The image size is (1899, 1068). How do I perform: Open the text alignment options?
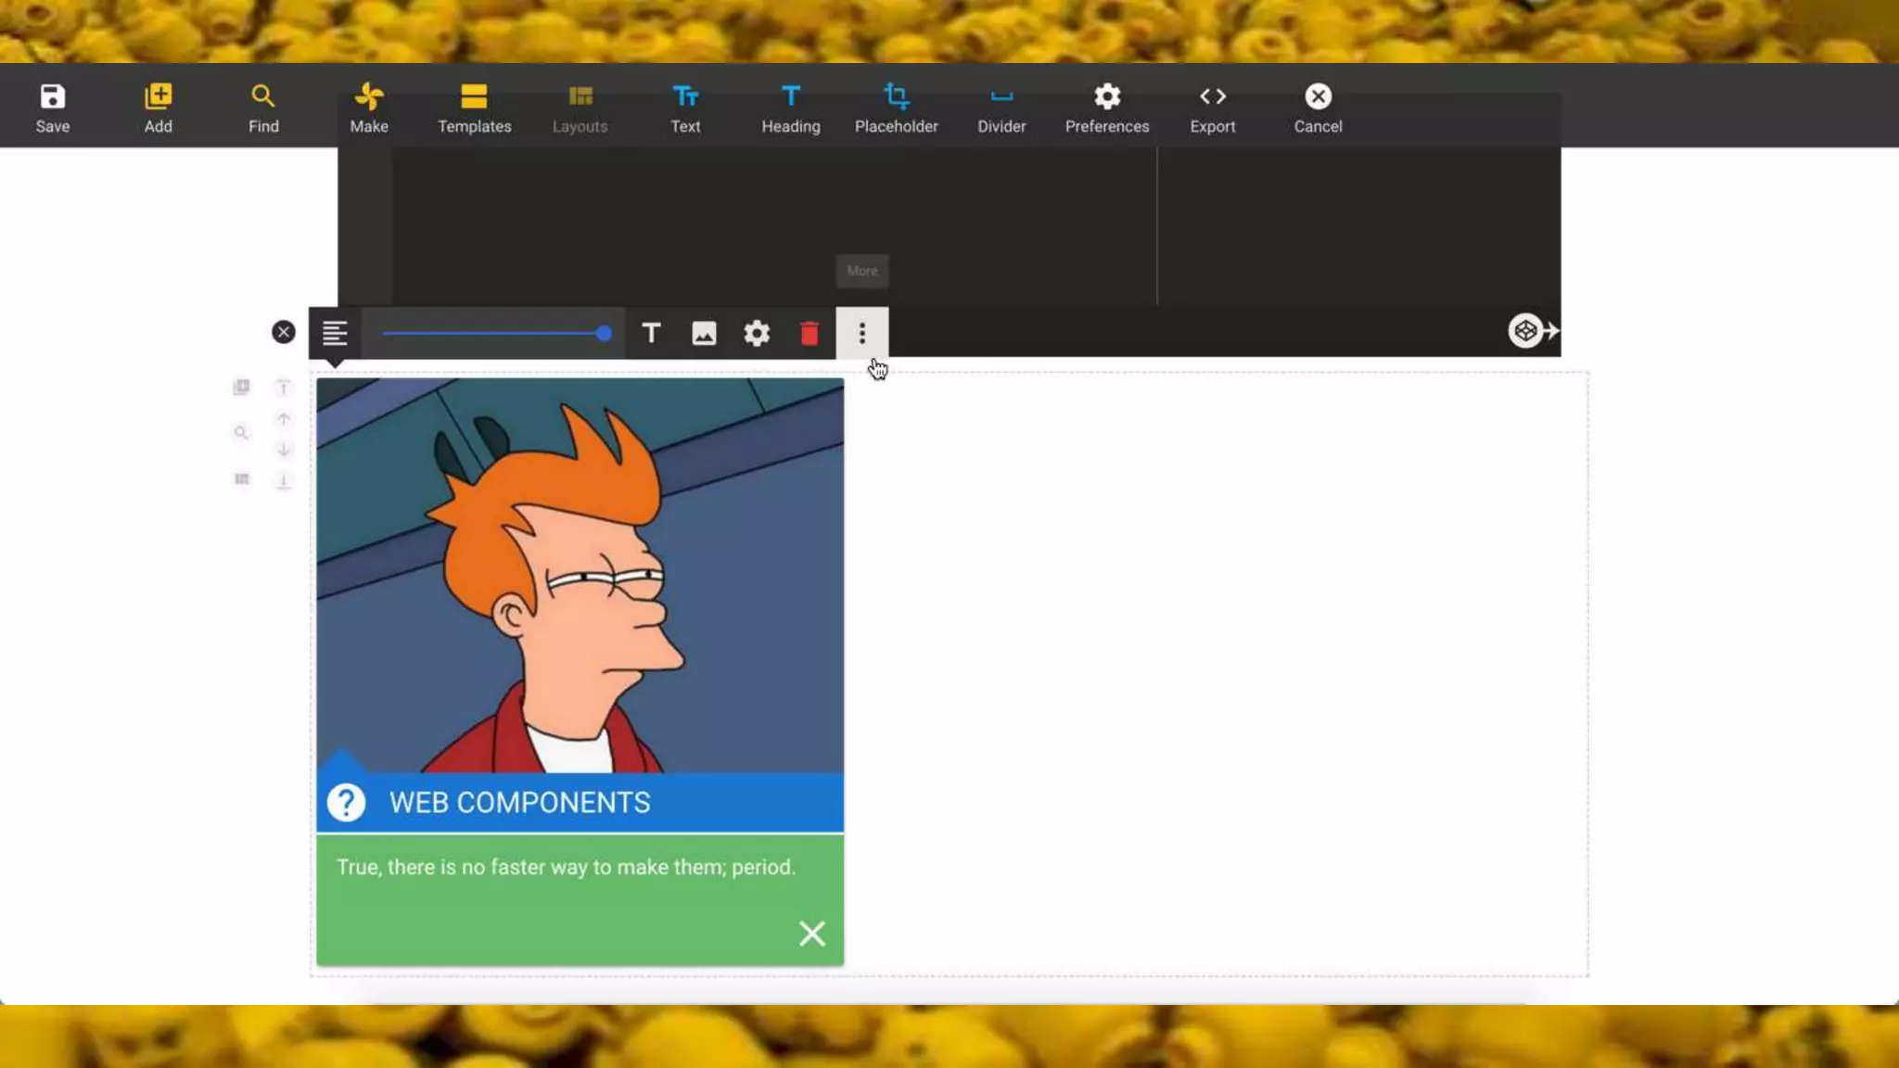(335, 333)
